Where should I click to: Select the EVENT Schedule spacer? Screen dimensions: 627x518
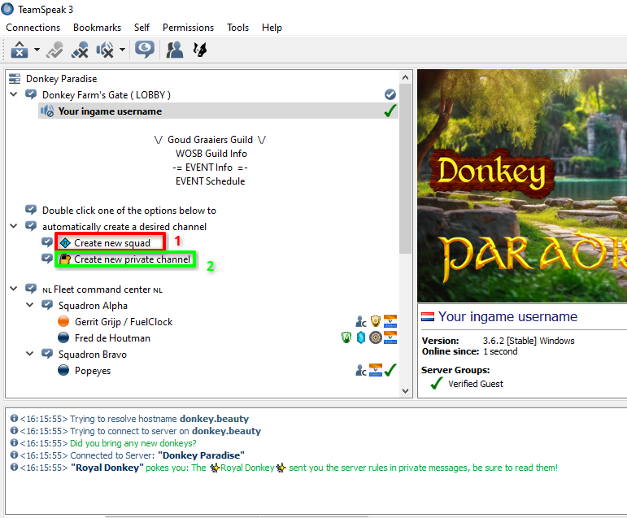[211, 181]
